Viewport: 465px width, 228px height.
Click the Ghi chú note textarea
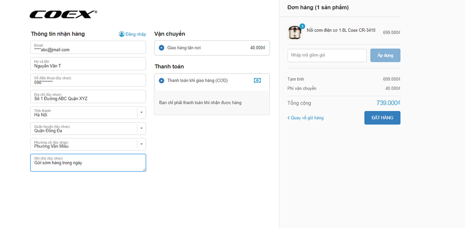click(88, 163)
